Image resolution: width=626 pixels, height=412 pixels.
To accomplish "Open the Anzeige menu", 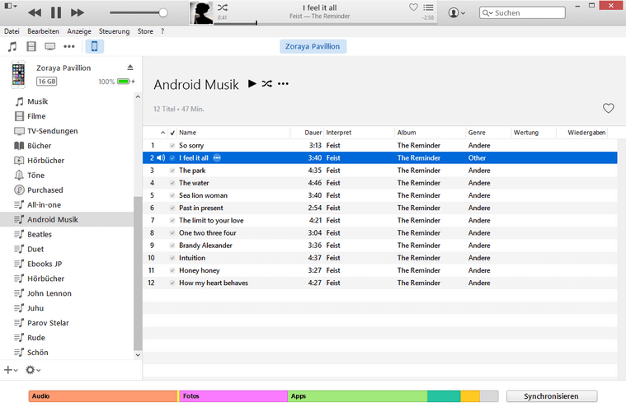I will pos(79,31).
